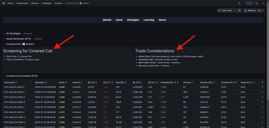
Task: Open the main hamburger menu
Action: [3, 3]
